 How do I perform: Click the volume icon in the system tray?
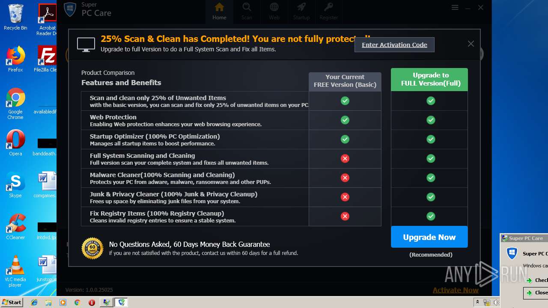pyautogui.click(x=496, y=302)
